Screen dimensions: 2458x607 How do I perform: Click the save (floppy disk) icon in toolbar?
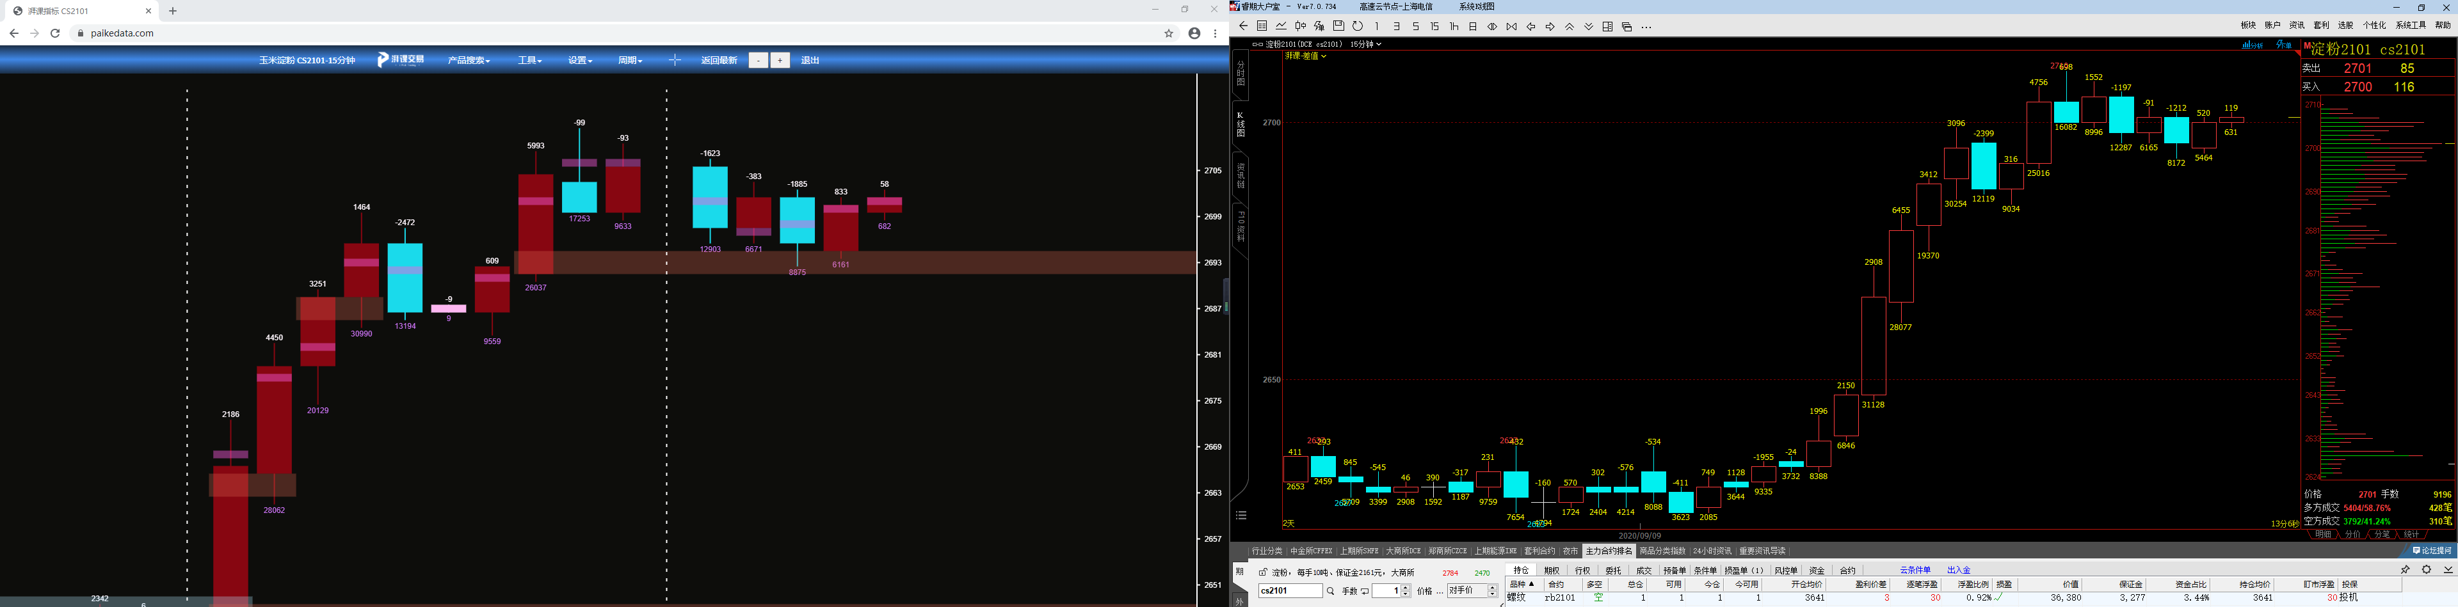(x=1338, y=27)
